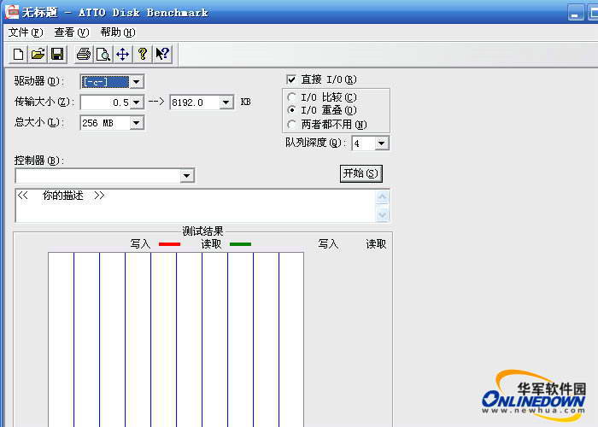Open the 驱动器 drive dropdown
Viewport: 598px width, 427px height.
coord(136,82)
